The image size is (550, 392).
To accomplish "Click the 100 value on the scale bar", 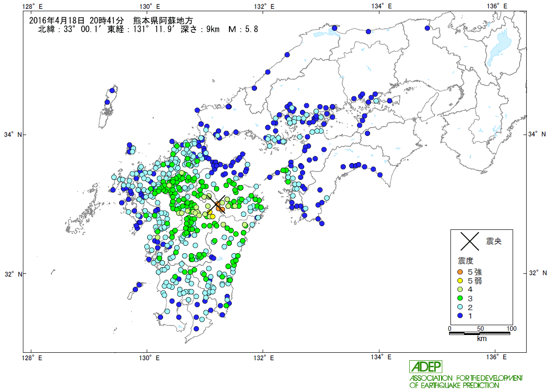I will (x=512, y=328).
